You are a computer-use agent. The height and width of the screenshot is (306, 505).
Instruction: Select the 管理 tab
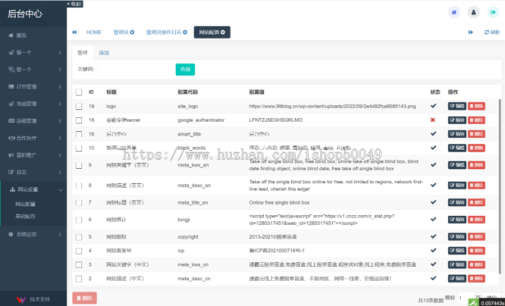click(82, 53)
